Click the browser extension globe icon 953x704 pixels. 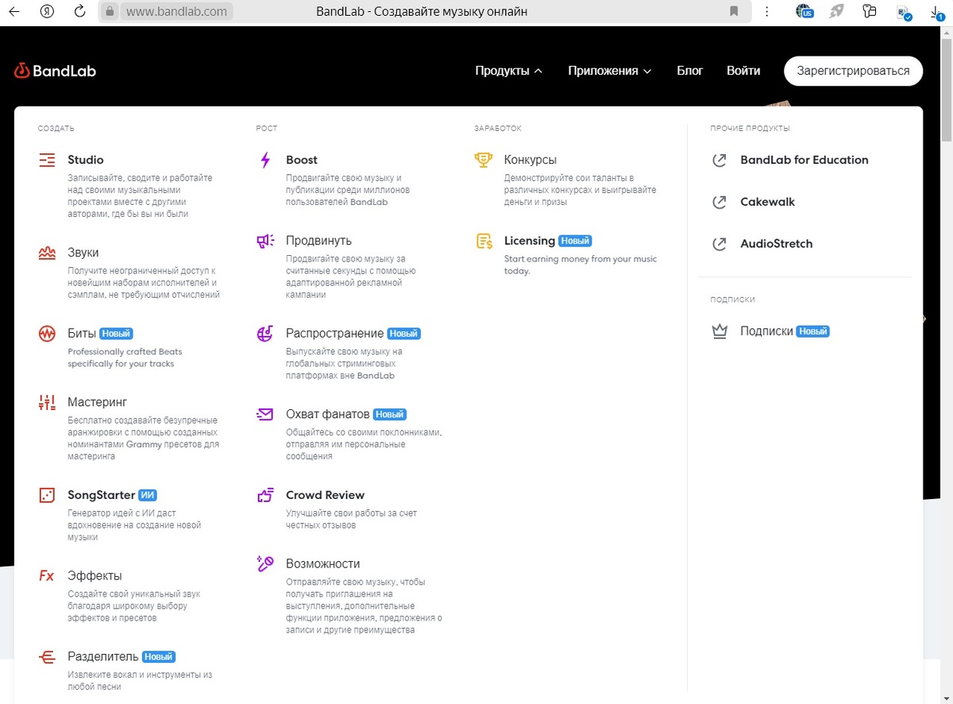pyautogui.click(x=806, y=12)
